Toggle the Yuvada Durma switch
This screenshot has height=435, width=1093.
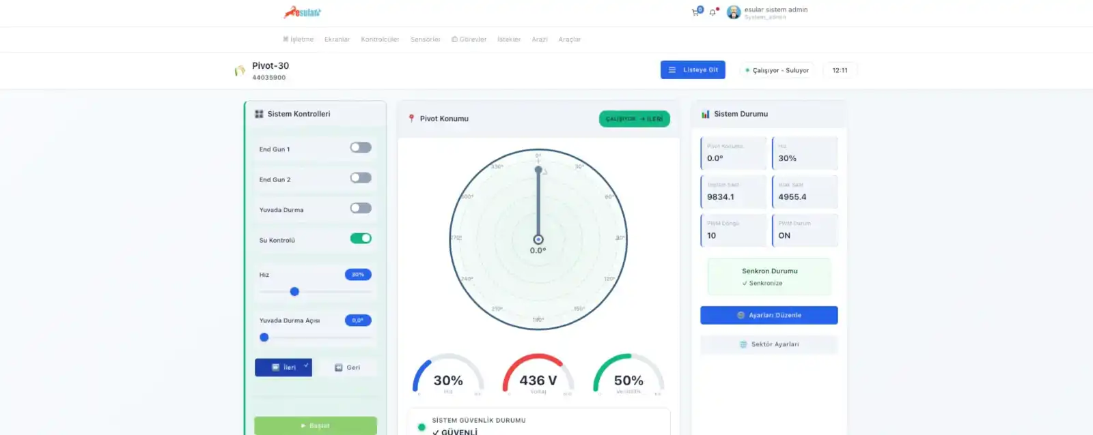point(361,208)
